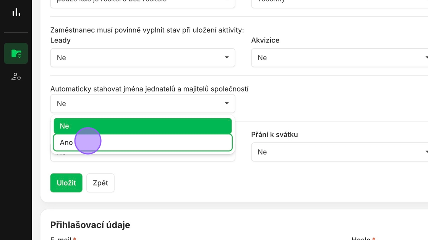Click the Akvizice field label

265,40
